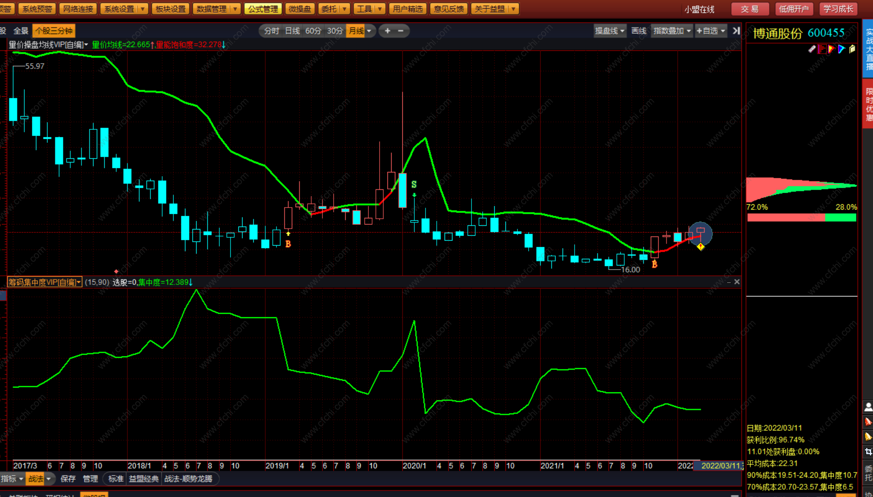Screen dimensions: 873x497
Task: Click the yellow building icon
Action: 852,49
